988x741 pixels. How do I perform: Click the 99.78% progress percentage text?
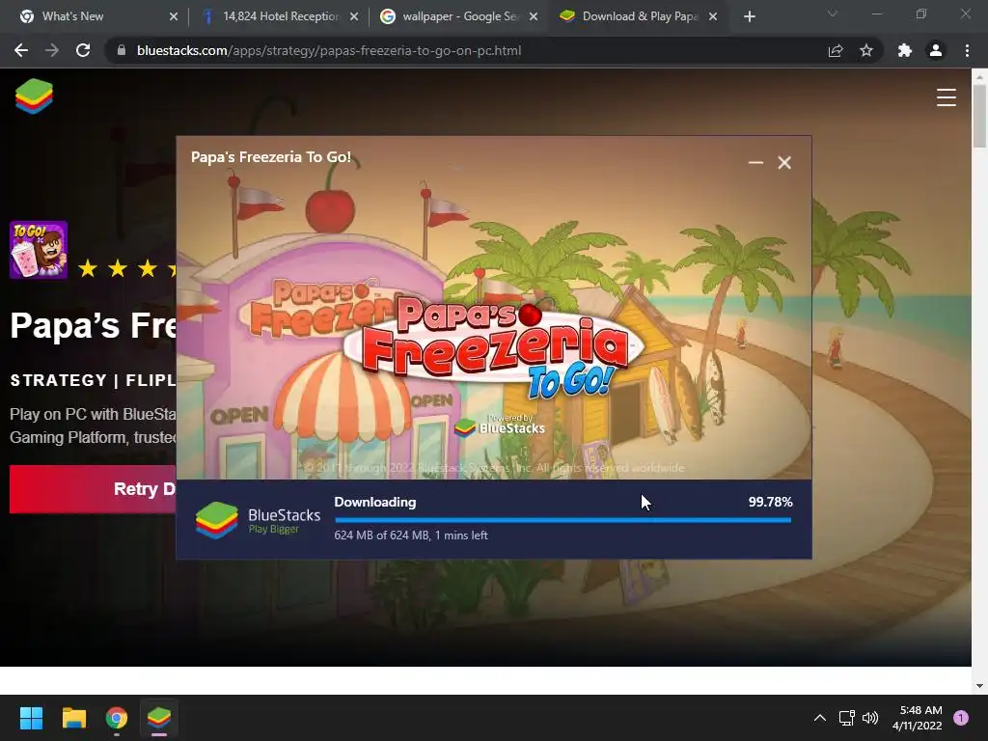pyautogui.click(x=770, y=502)
